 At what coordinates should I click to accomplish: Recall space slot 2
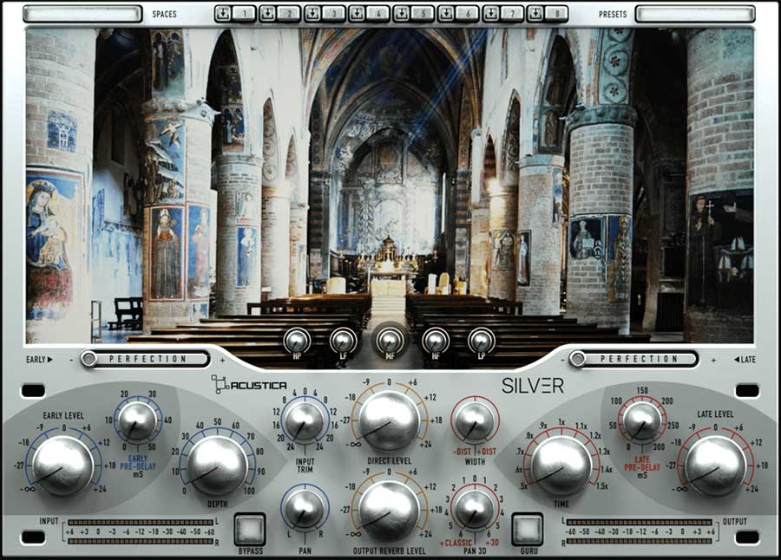(289, 14)
